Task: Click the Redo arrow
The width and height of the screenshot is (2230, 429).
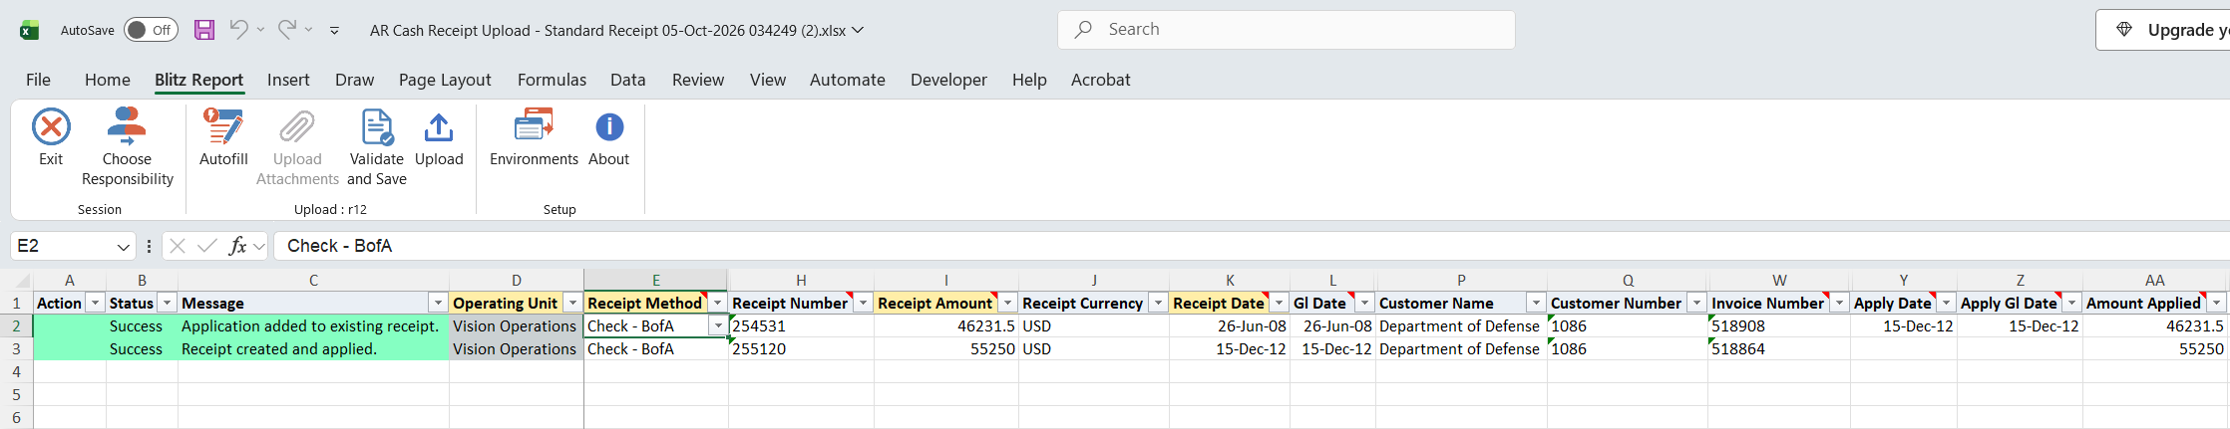Action: click(286, 30)
